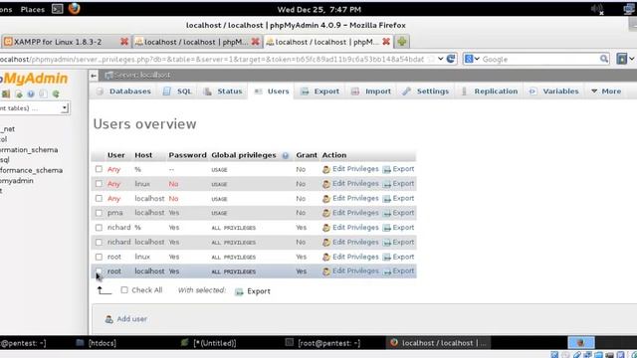This screenshot has height=358, width=637.
Task: Switch to *(Untitled) editor in taskbar
Action: [x=208, y=343]
